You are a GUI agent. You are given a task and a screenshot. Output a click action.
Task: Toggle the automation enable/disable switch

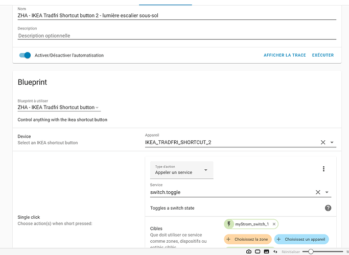pos(25,55)
